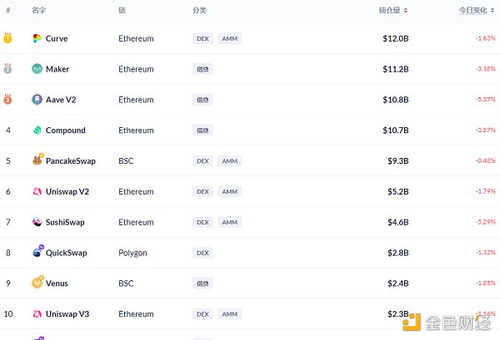Click the QuickSwap logo icon
500x340 pixels.
tap(38, 251)
